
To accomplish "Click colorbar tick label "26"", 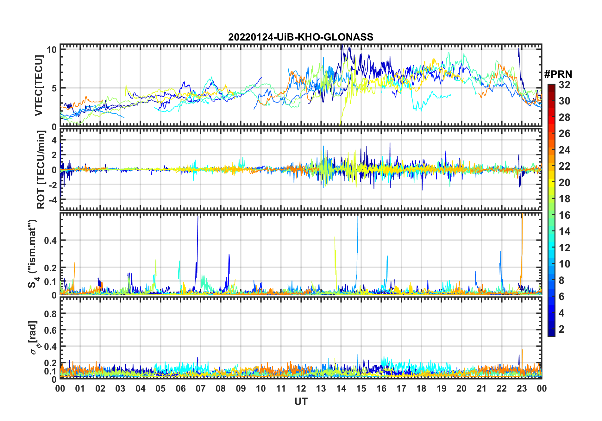I will pos(564,134).
